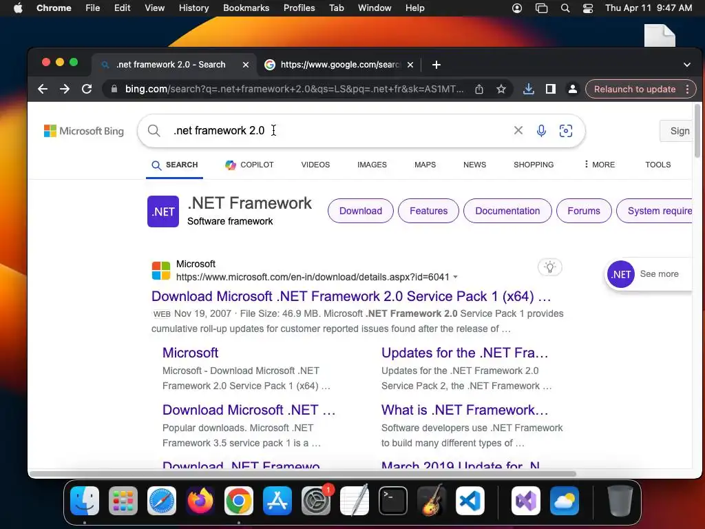Open the What is .NET Framework… sublink

click(x=465, y=411)
